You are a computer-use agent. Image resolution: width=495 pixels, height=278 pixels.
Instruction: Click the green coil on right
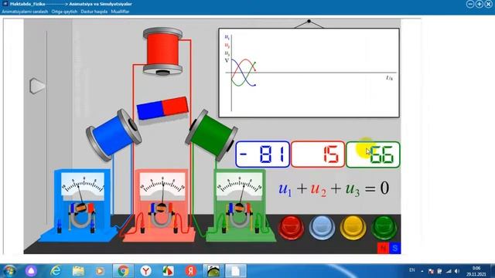211,135
